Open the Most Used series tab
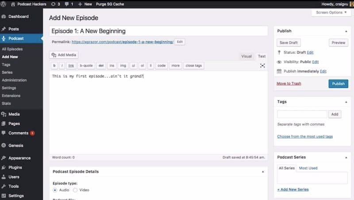Screen dimensions: 354x200 click(308, 168)
